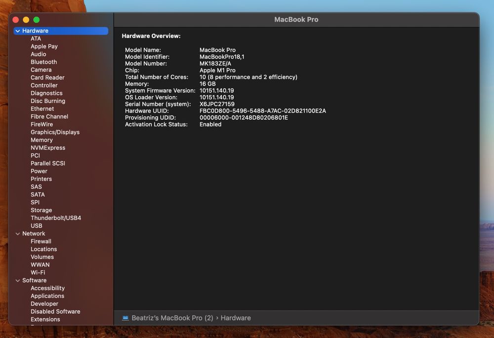
Task: Select Thunderbolt/USB4 entry
Action: 56,218
